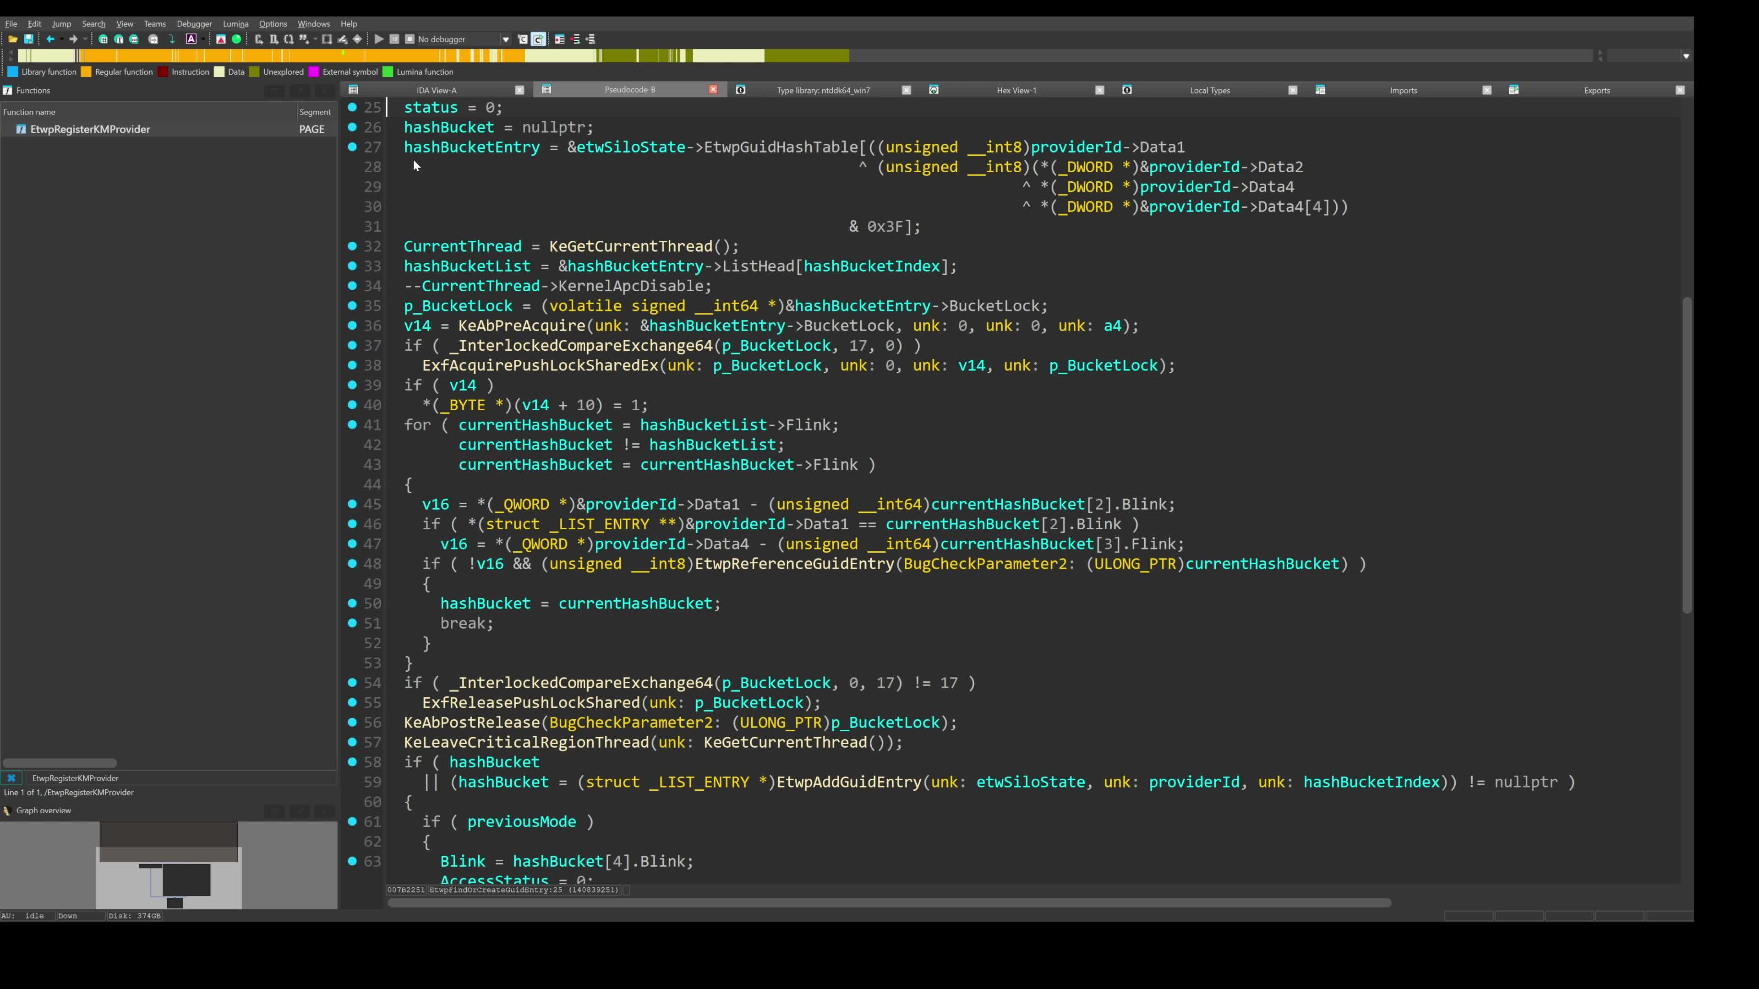The image size is (1759, 989).
Task: Open the Lumina menu
Action: (x=235, y=24)
